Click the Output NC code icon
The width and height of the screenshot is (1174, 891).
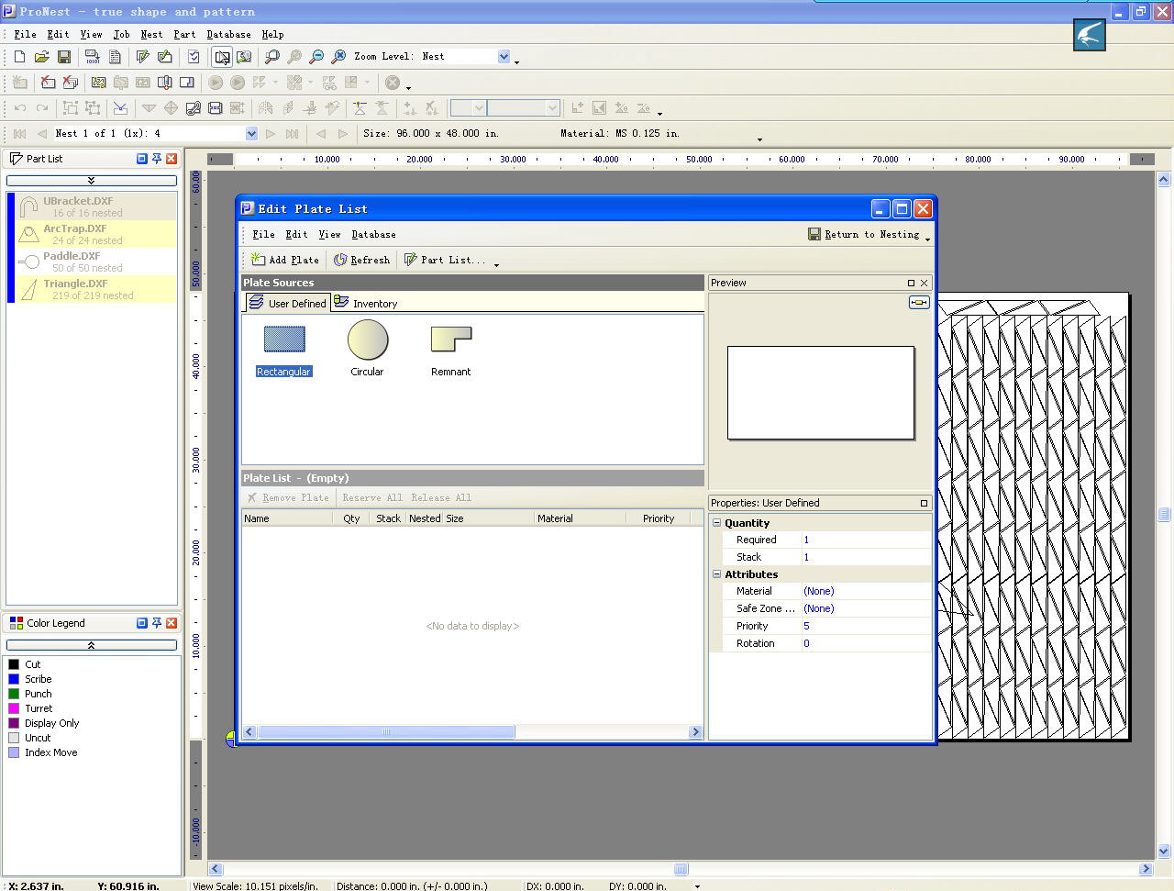(92, 57)
